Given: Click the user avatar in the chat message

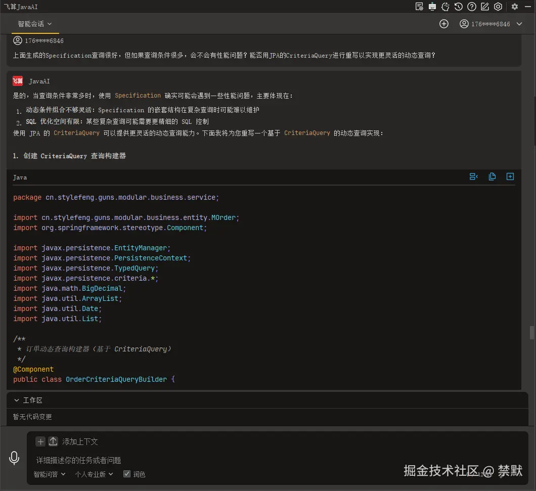Looking at the screenshot, I should 17,40.
